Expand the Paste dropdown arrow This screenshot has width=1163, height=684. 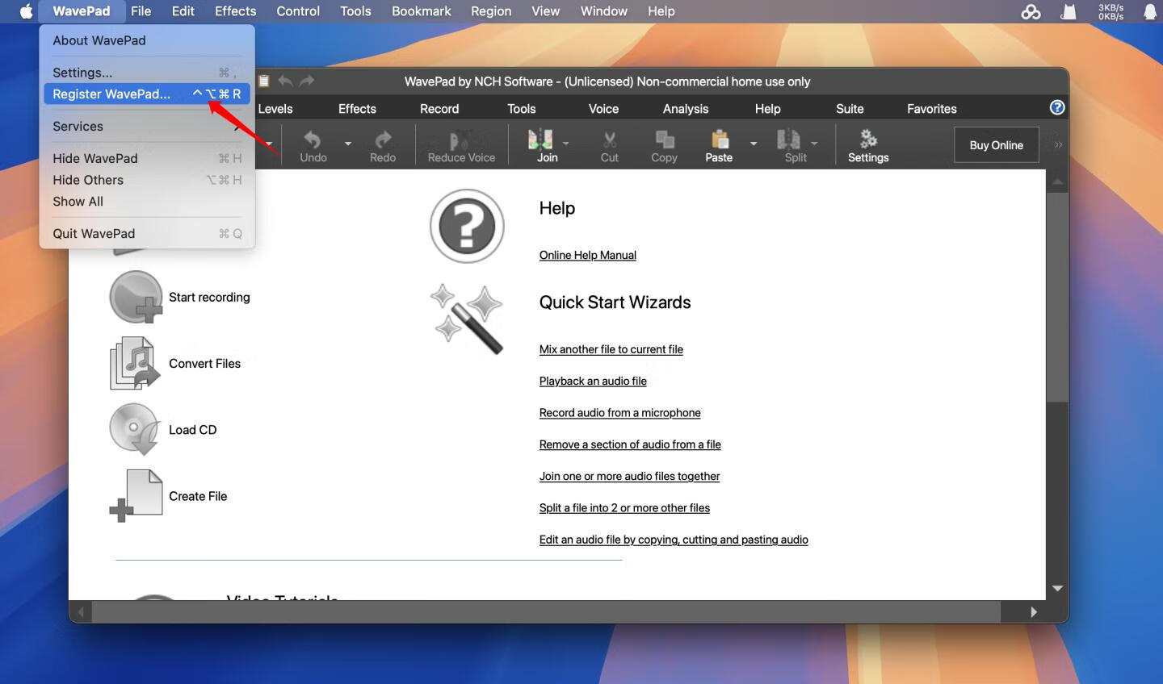(754, 144)
